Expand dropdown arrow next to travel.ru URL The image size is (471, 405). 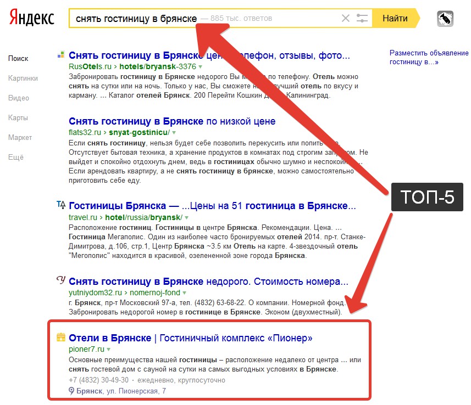click(x=186, y=217)
